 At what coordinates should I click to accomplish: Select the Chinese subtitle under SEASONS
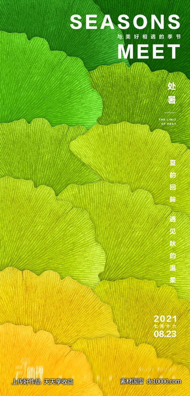(149, 37)
